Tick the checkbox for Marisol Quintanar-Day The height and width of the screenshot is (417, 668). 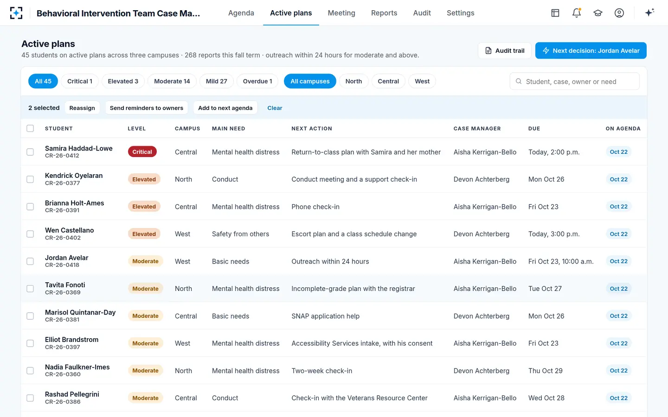pos(30,316)
